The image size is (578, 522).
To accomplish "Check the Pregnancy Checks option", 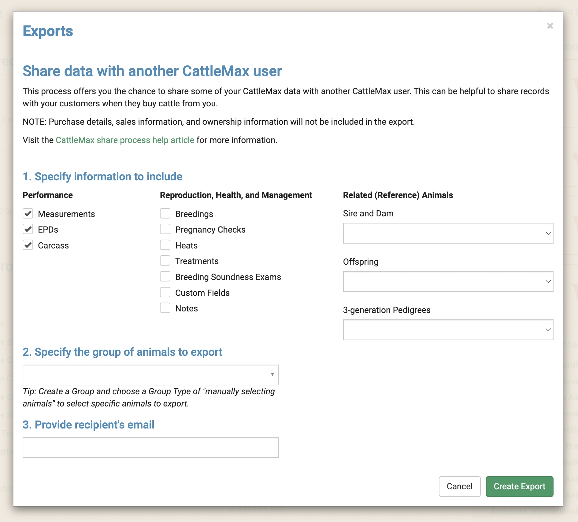I will 165,229.
